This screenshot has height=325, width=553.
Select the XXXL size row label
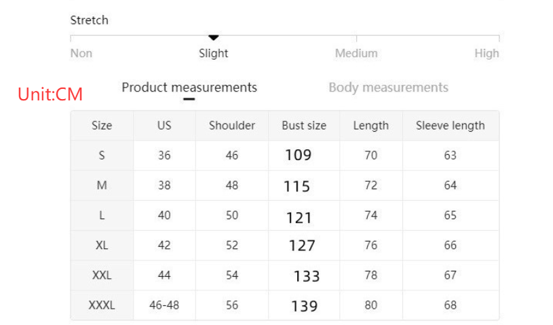[x=102, y=305]
